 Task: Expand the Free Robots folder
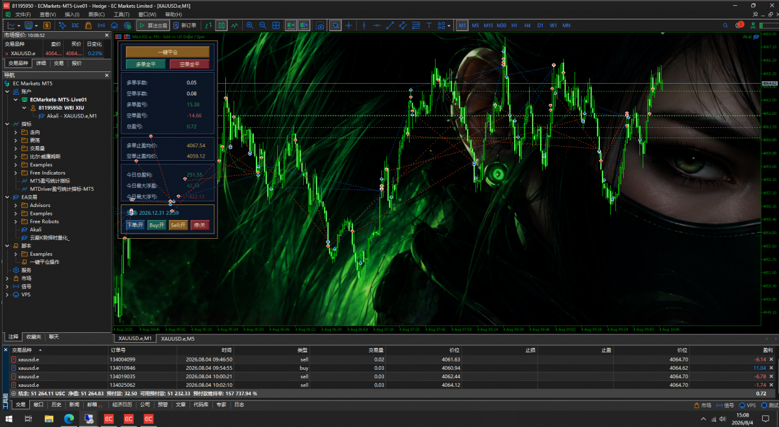(16, 221)
